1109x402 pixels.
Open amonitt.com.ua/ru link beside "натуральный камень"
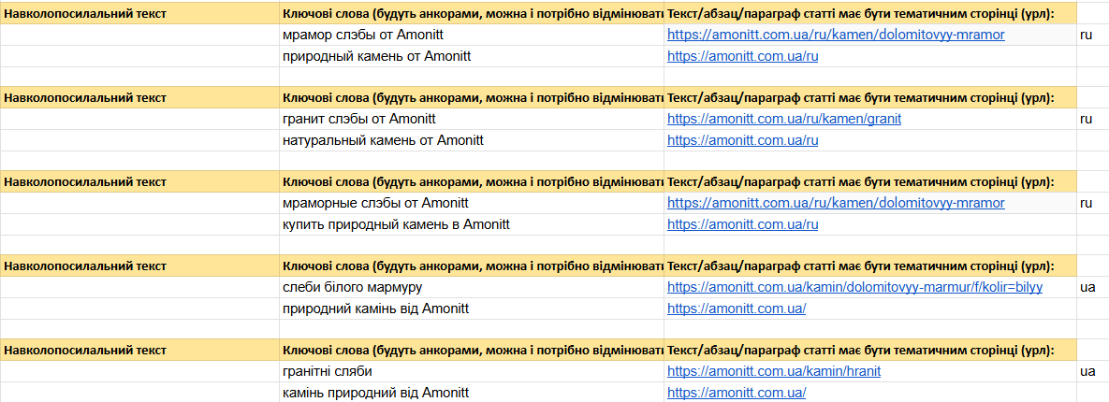(x=743, y=140)
